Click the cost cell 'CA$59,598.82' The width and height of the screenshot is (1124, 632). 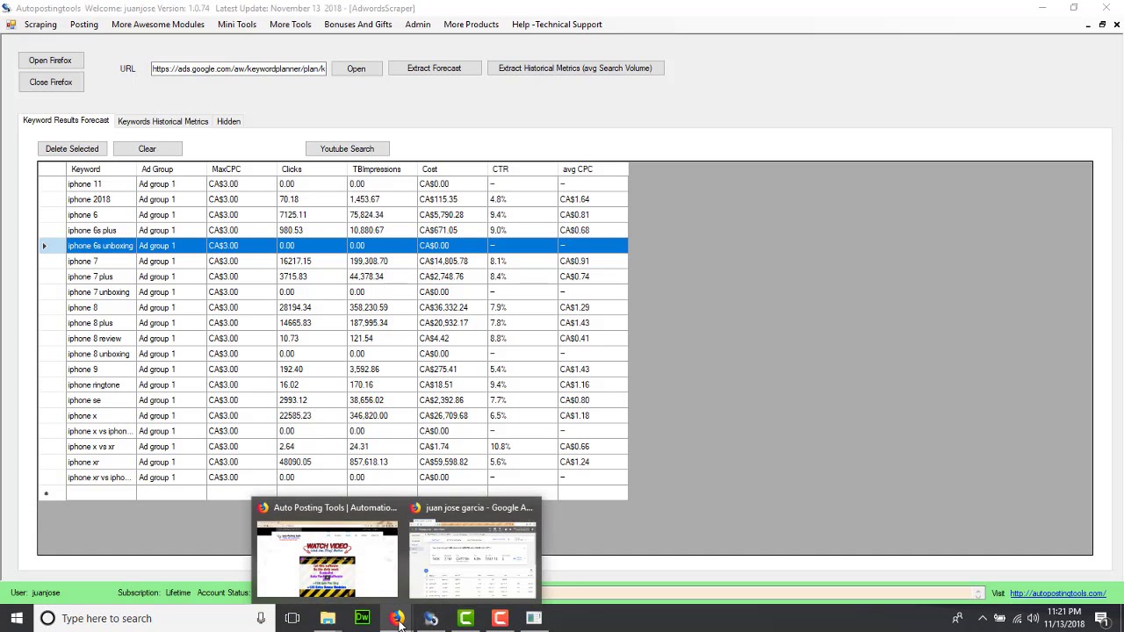[452, 463]
